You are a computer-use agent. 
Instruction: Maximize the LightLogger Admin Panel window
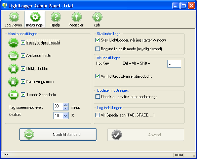184,5
